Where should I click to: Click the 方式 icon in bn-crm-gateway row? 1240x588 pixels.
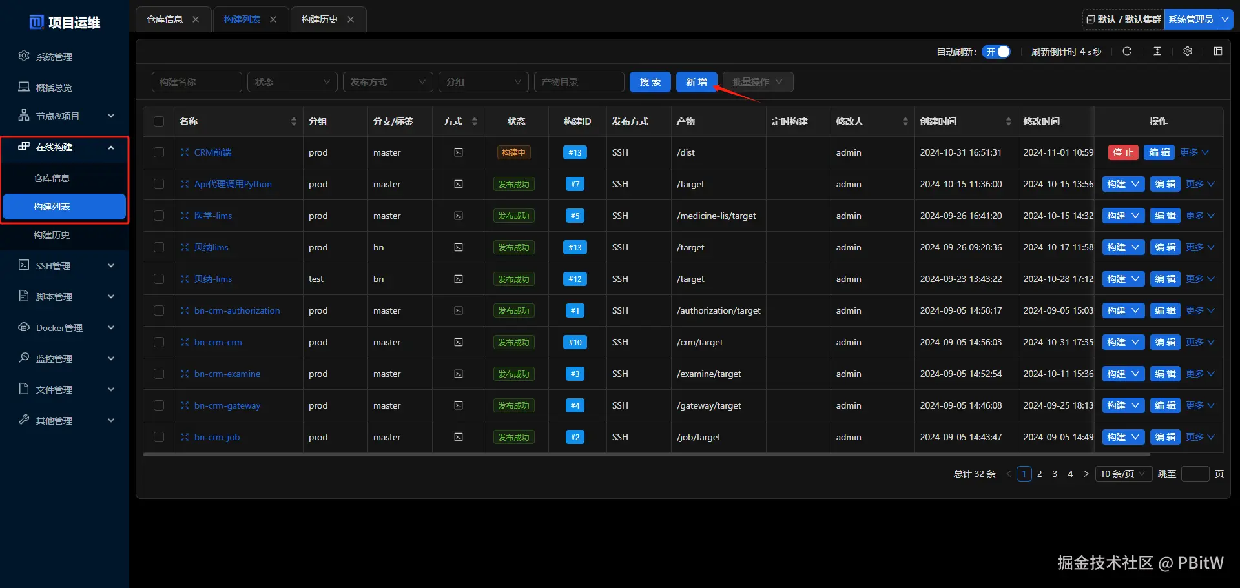click(x=459, y=405)
